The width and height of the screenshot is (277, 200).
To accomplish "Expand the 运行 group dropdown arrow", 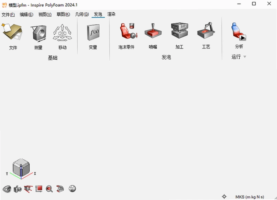I will (245, 57).
